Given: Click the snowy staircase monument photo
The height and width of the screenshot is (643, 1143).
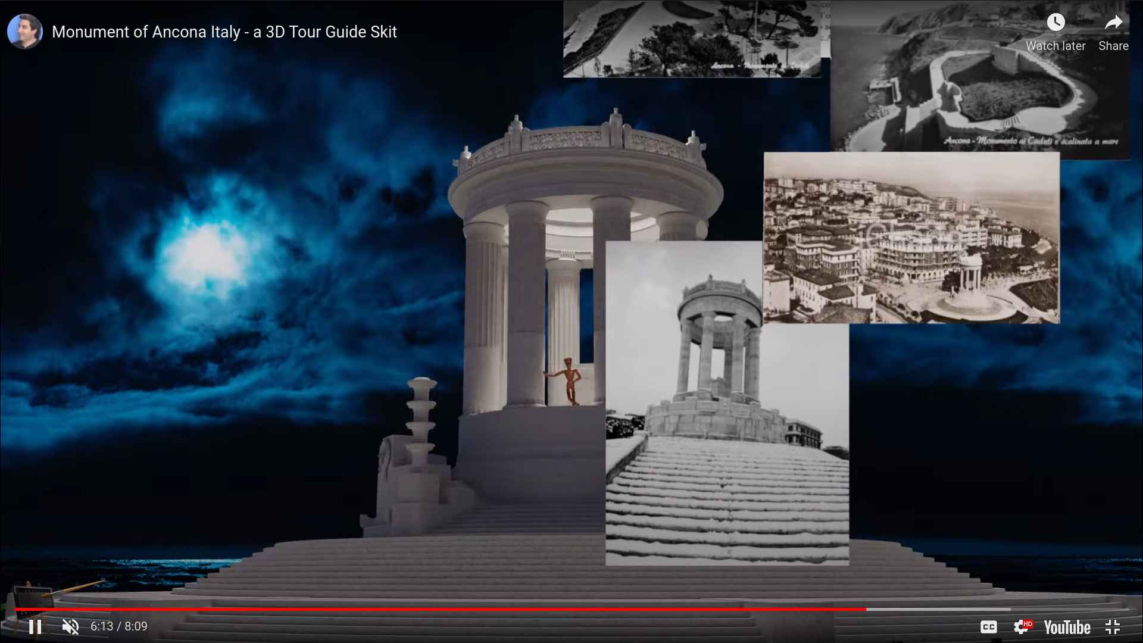Looking at the screenshot, I should point(726,452).
